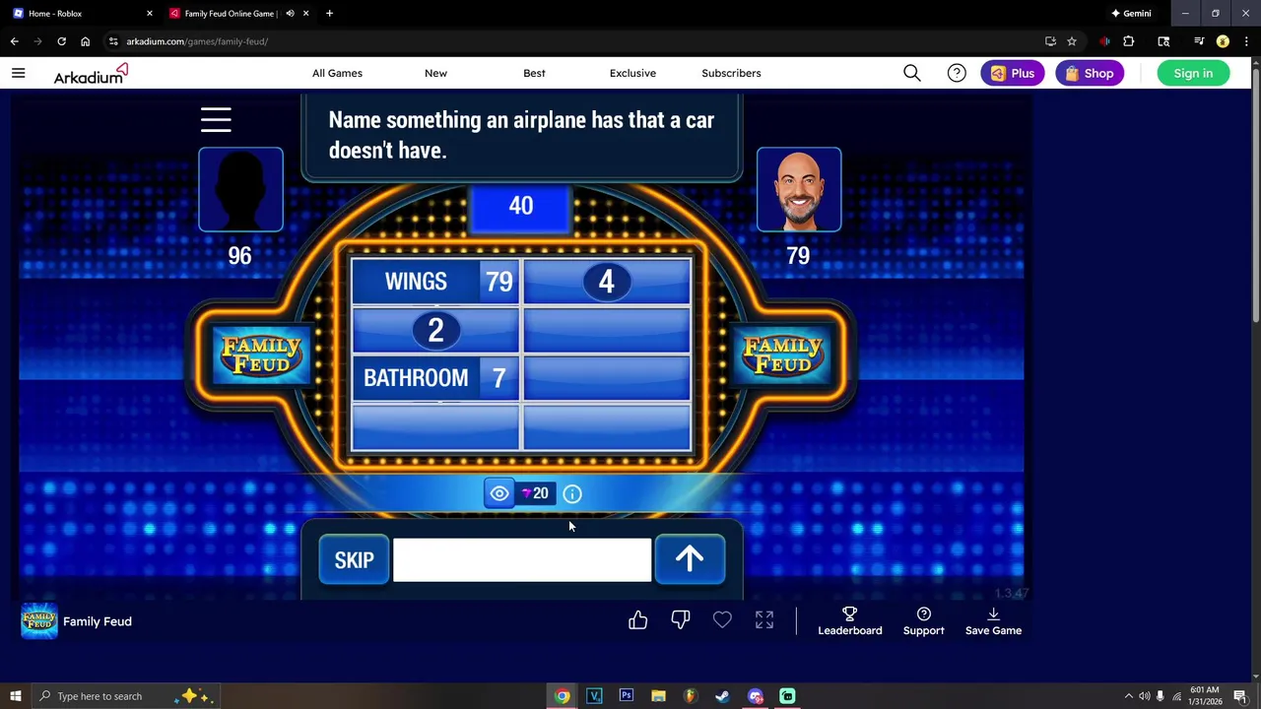Open the help question mark icon
1261x709 pixels.
tap(957, 73)
